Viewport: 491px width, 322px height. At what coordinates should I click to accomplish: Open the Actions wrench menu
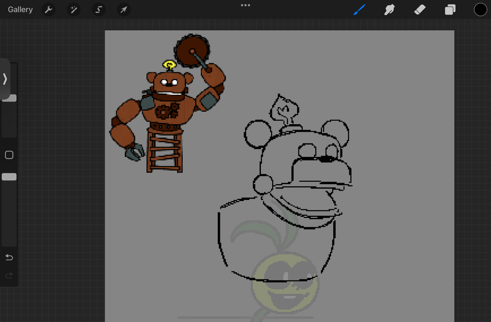(49, 10)
